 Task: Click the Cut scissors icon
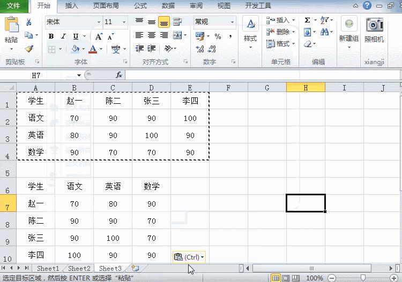pyautogui.click(x=29, y=22)
